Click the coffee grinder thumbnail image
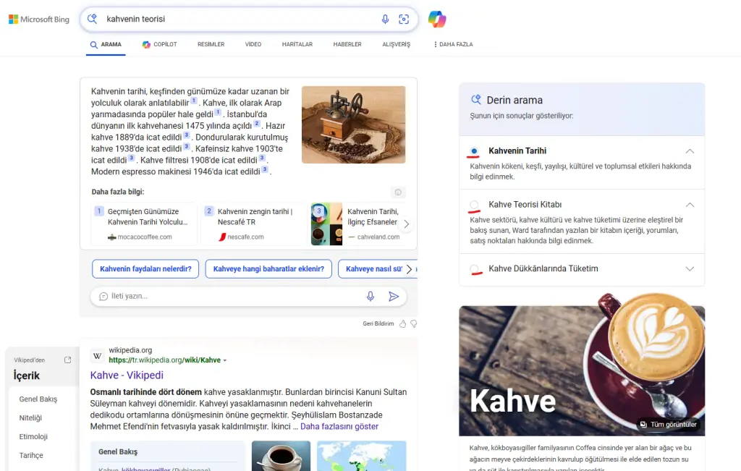741x471 pixels. tap(353, 124)
